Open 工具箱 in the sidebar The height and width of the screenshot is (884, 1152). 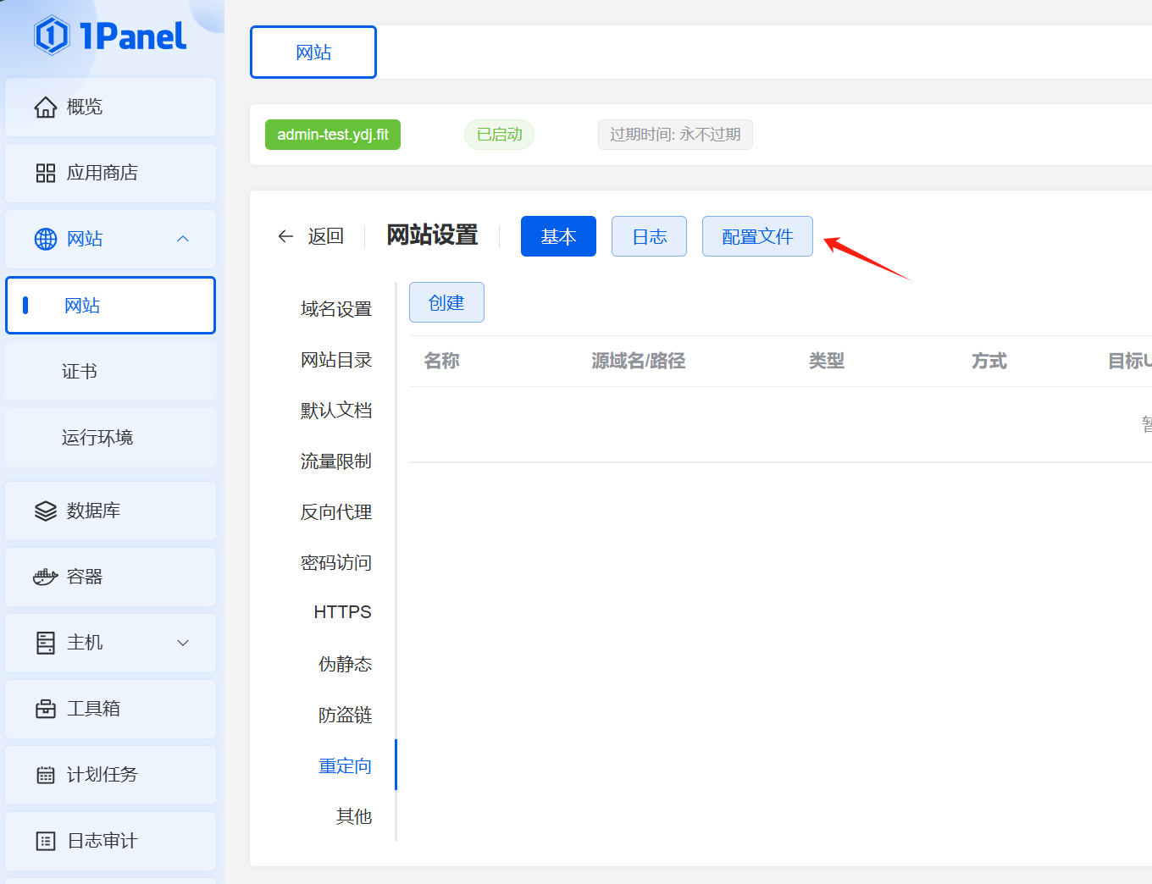pyautogui.click(x=110, y=709)
